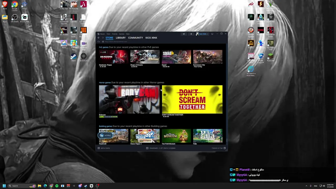
Task: Open Steam announcements megaphone icon
Action: pos(184,34)
